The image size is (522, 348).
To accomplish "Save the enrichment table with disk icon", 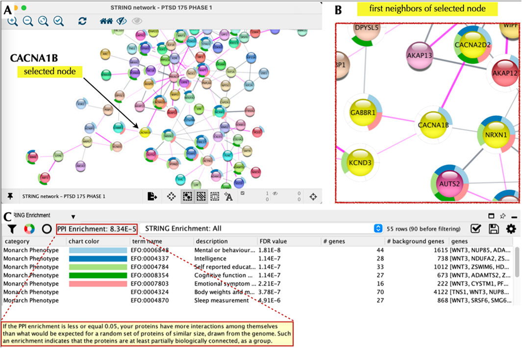I will click(x=494, y=229).
